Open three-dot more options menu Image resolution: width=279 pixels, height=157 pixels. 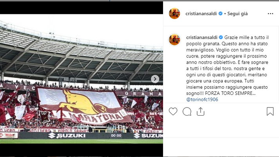(x=270, y=14)
